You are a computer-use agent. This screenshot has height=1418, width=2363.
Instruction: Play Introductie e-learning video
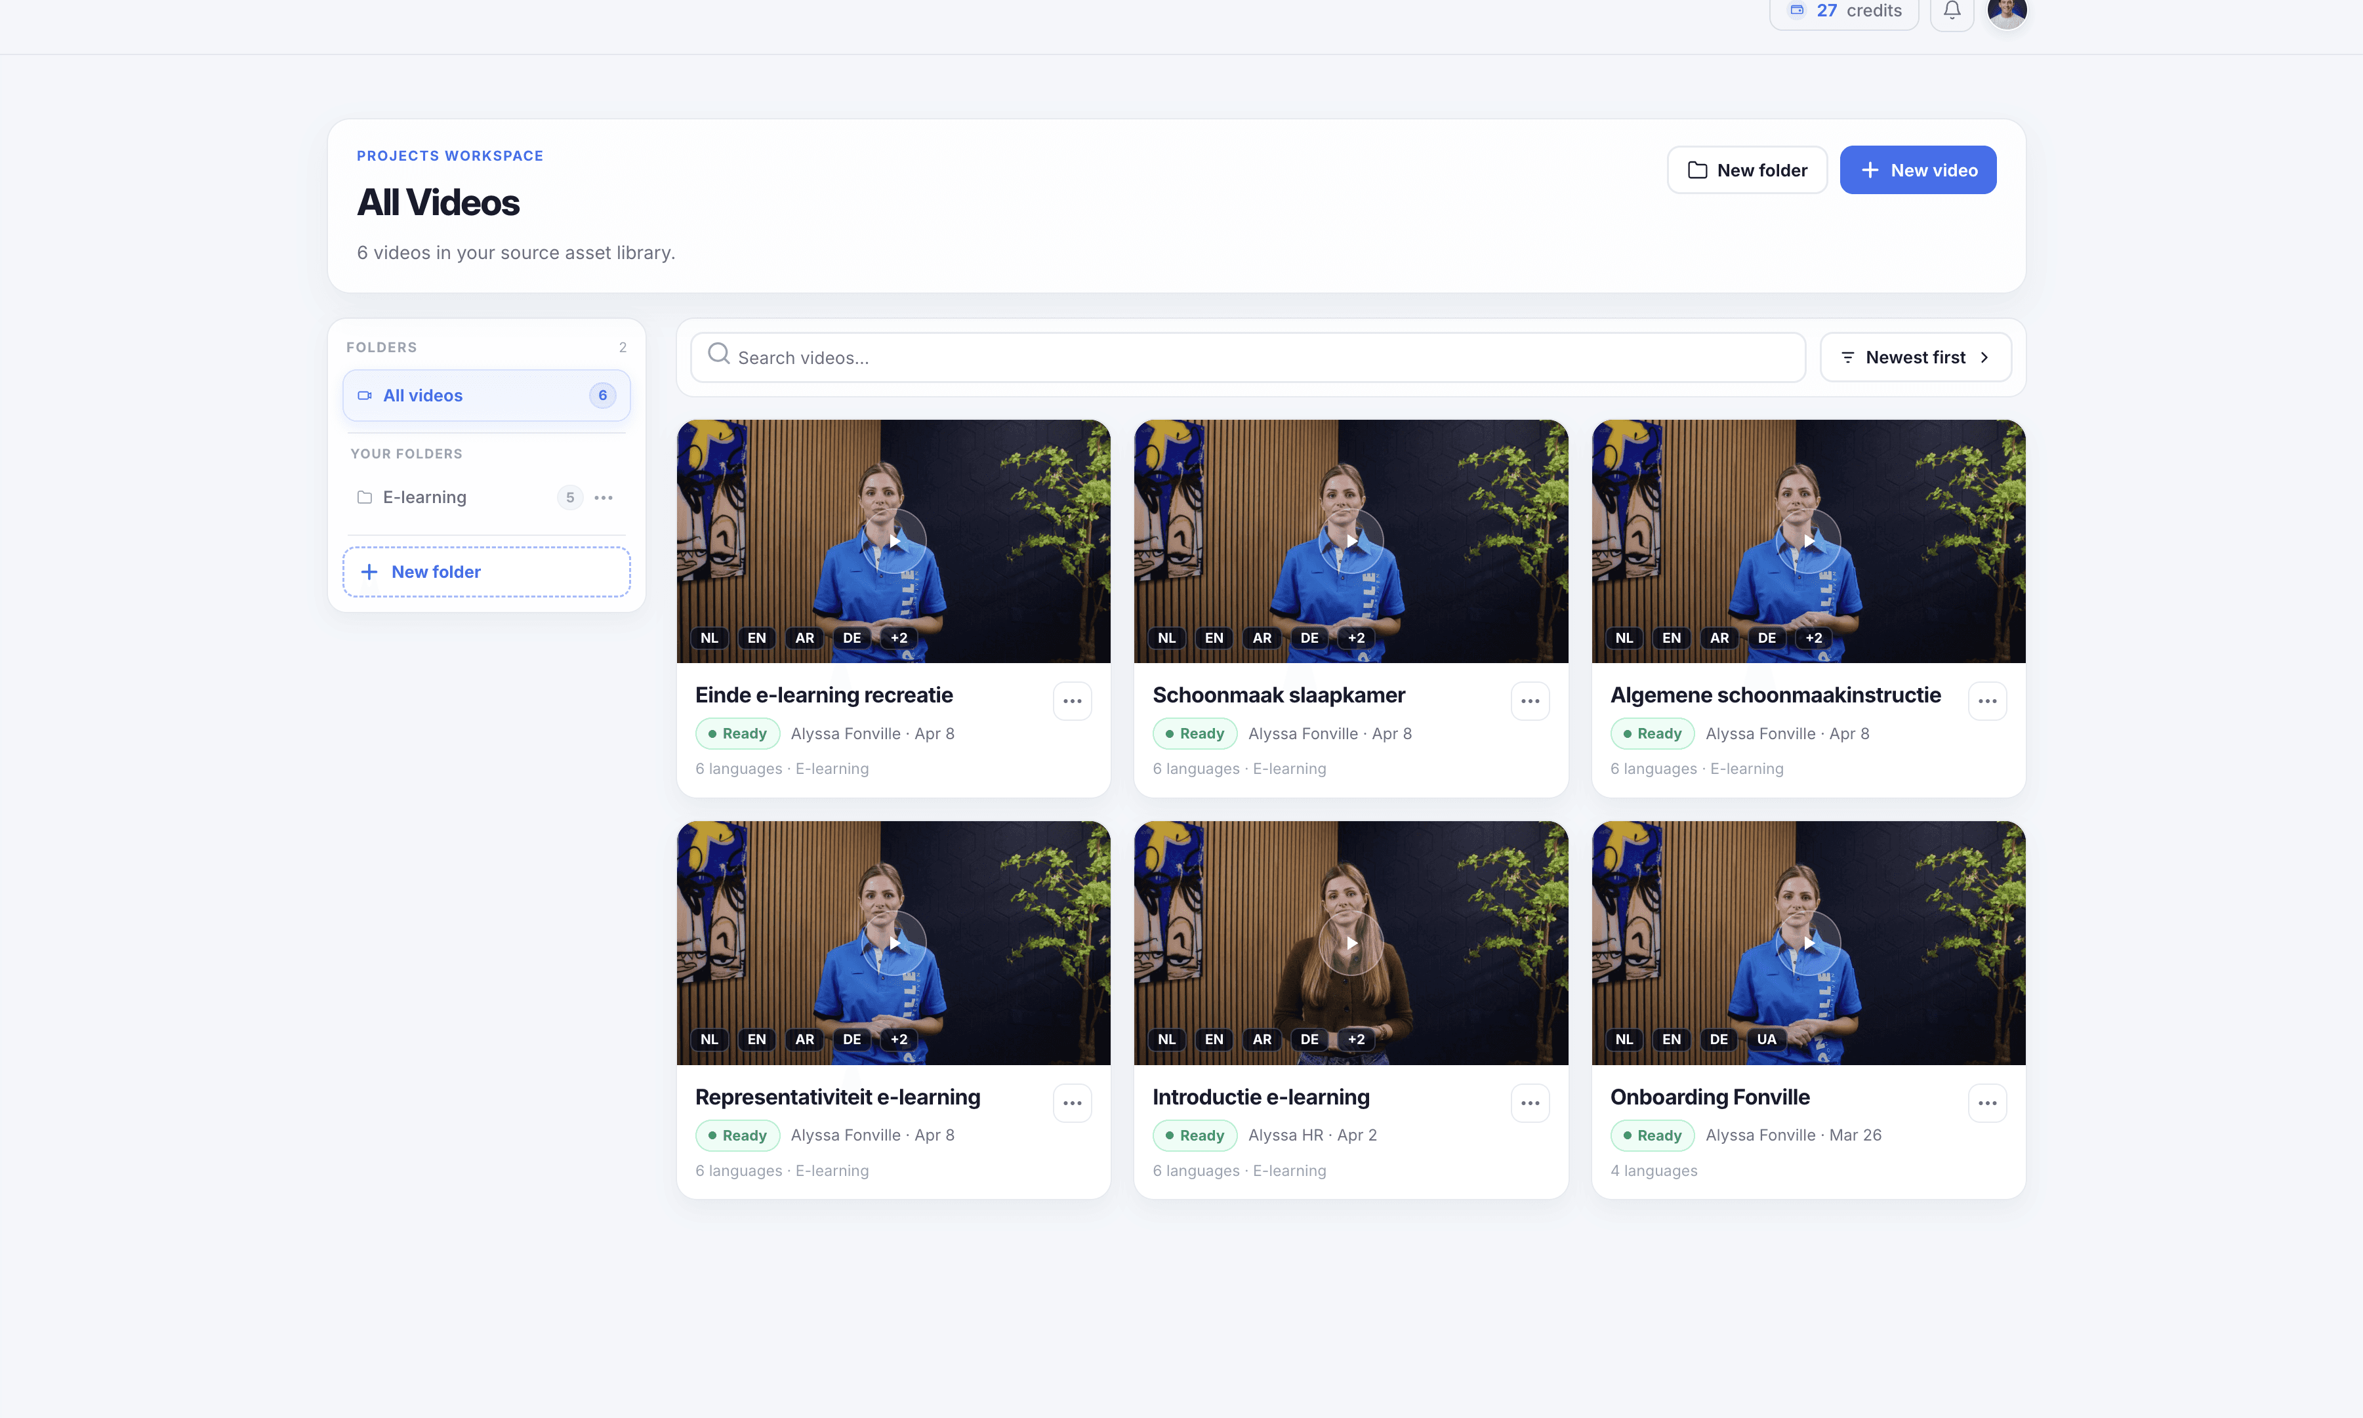tap(1351, 943)
